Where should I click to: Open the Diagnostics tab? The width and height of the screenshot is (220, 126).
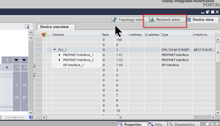pyautogui.click(x=184, y=124)
